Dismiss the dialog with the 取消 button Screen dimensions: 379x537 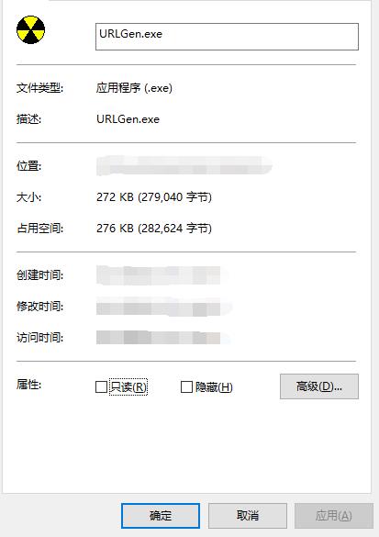coord(248,515)
